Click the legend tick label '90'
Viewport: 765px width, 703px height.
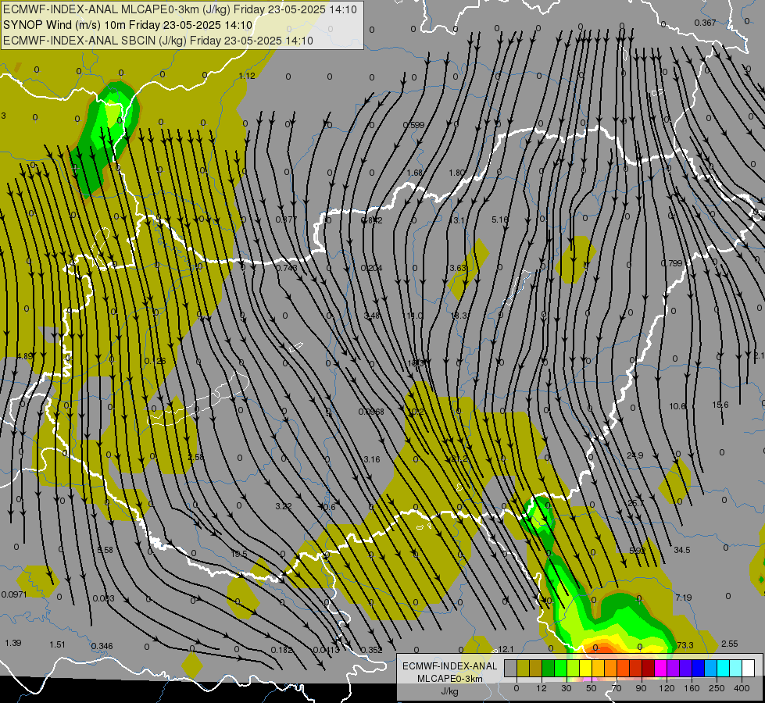(641, 688)
